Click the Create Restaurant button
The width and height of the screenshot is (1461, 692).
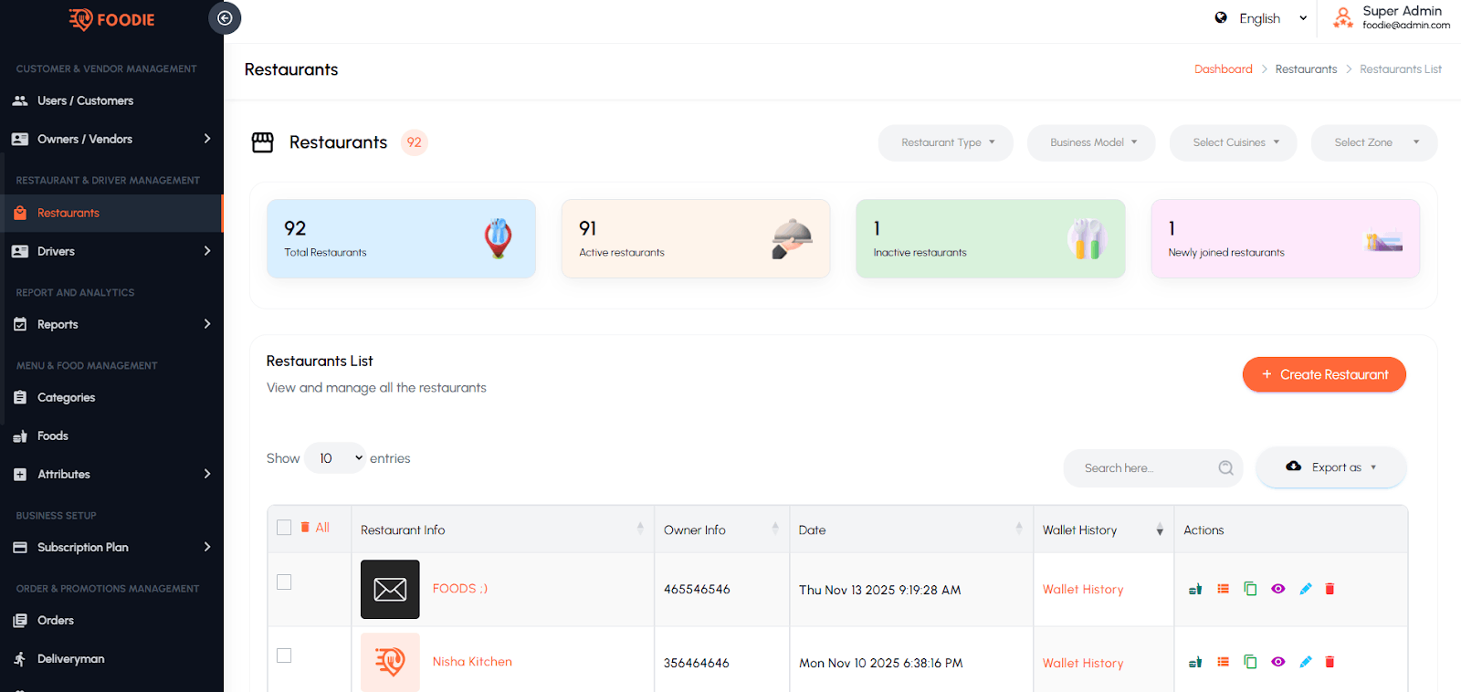1323,374
